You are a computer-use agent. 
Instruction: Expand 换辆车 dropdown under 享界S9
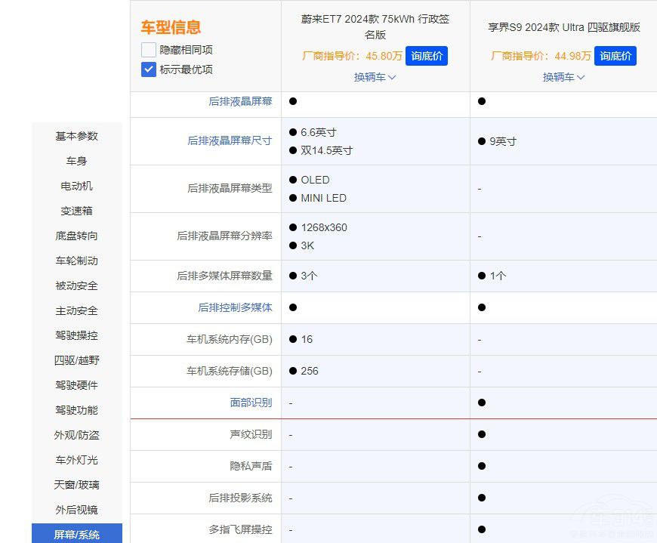click(x=563, y=77)
